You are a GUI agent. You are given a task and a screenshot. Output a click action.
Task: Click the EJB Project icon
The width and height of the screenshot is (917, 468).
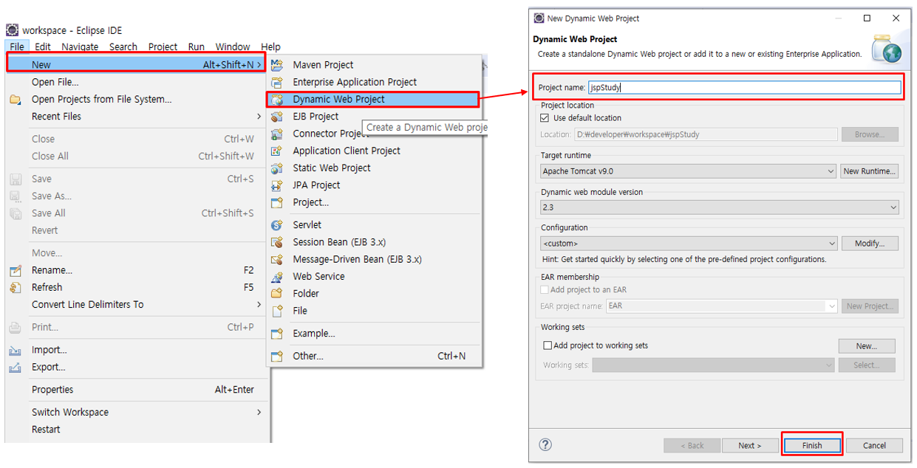click(x=277, y=117)
